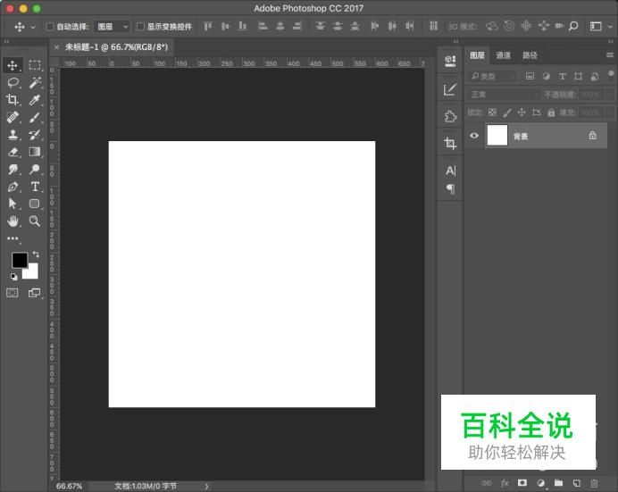This screenshot has width=618, height=492.
Task: Click the add layer mask icon
Action: coord(522,483)
